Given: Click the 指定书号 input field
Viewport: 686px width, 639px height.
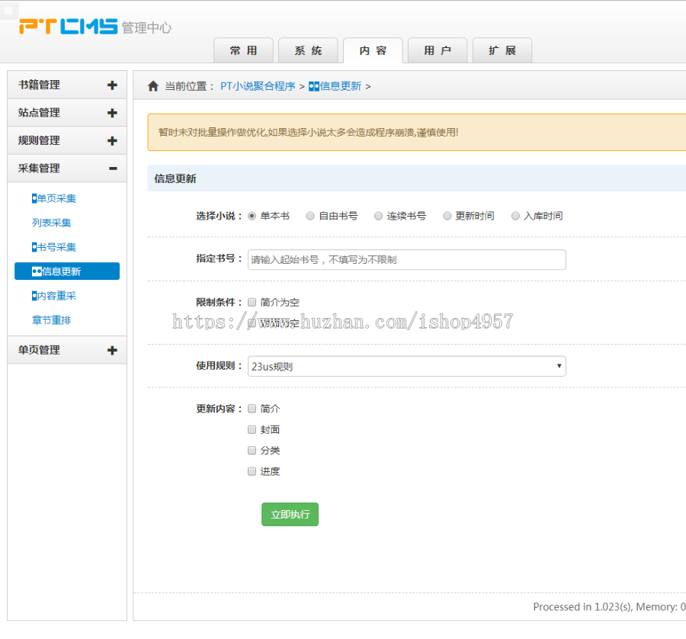Looking at the screenshot, I should 407,260.
